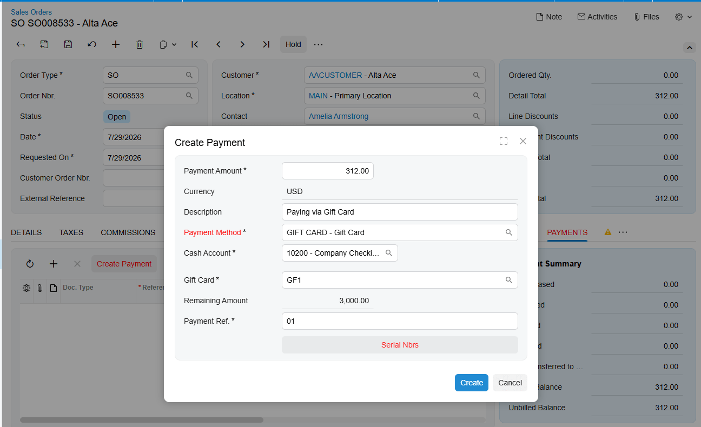This screenshot has width=701, height=427.
Task: Click Save and Close toolbar icon
Action: click(x=44, y=45)
